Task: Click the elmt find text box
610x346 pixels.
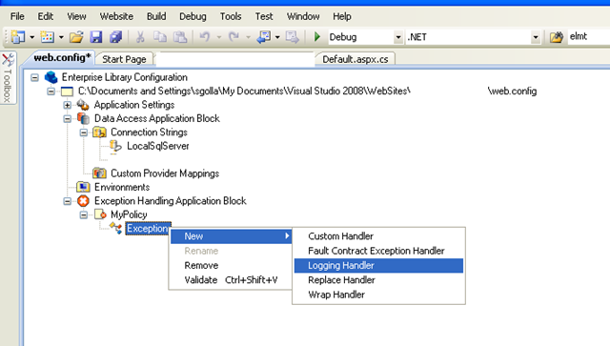Action: 588,36
